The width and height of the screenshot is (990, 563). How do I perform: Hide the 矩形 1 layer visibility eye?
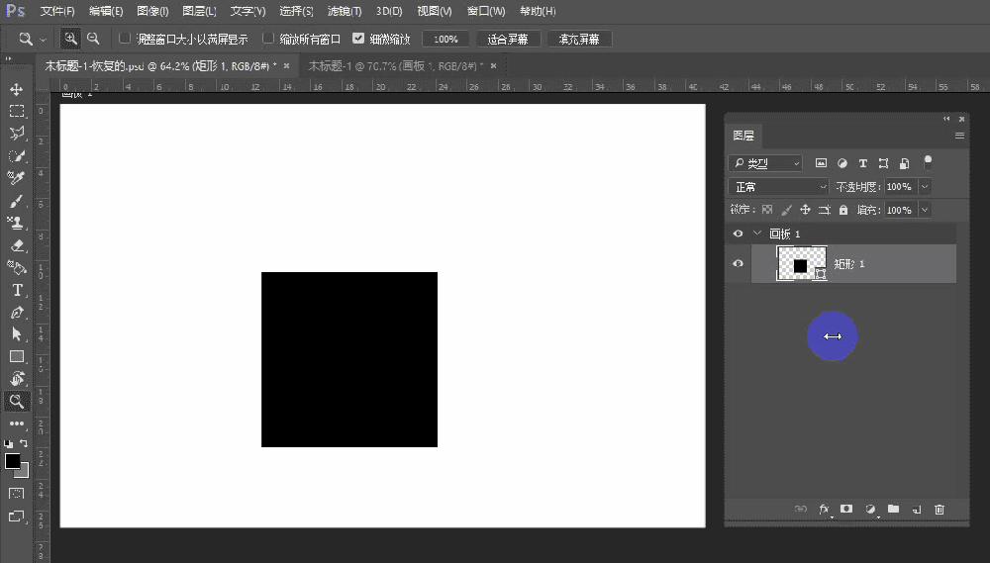[739, 263]
